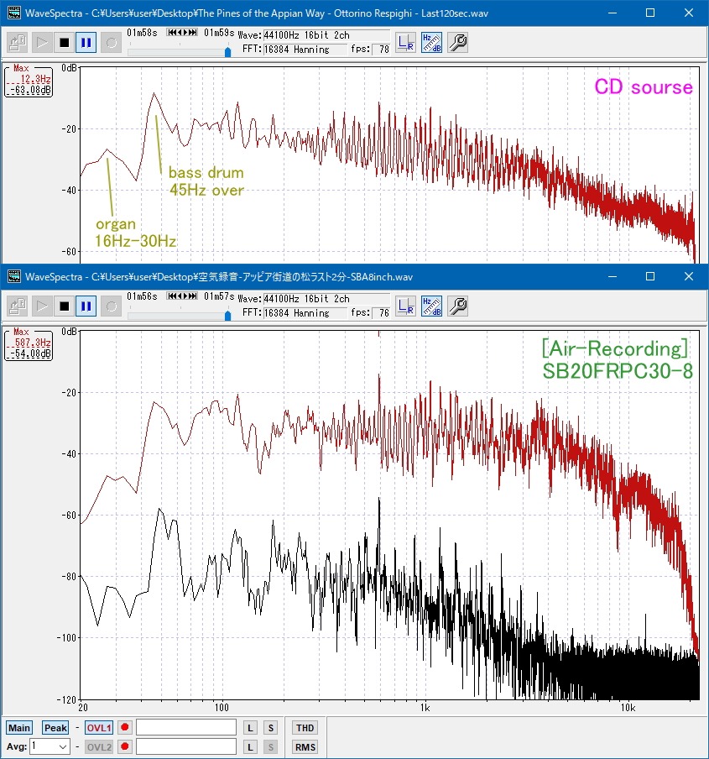Skip to end in bottom window
Screen dimensions: 709x759
pos(192,296)
